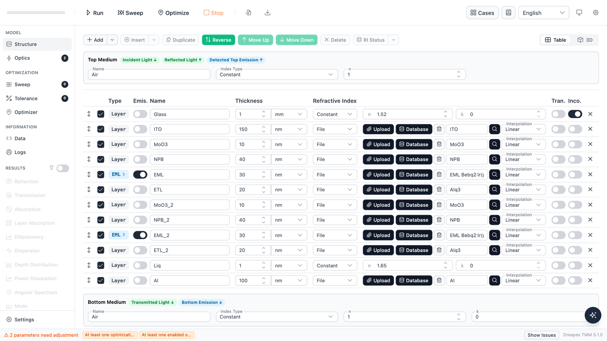Click the green Reverse button

click(219, 40)
